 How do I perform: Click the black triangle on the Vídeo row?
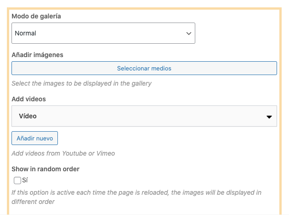(269, 117)
